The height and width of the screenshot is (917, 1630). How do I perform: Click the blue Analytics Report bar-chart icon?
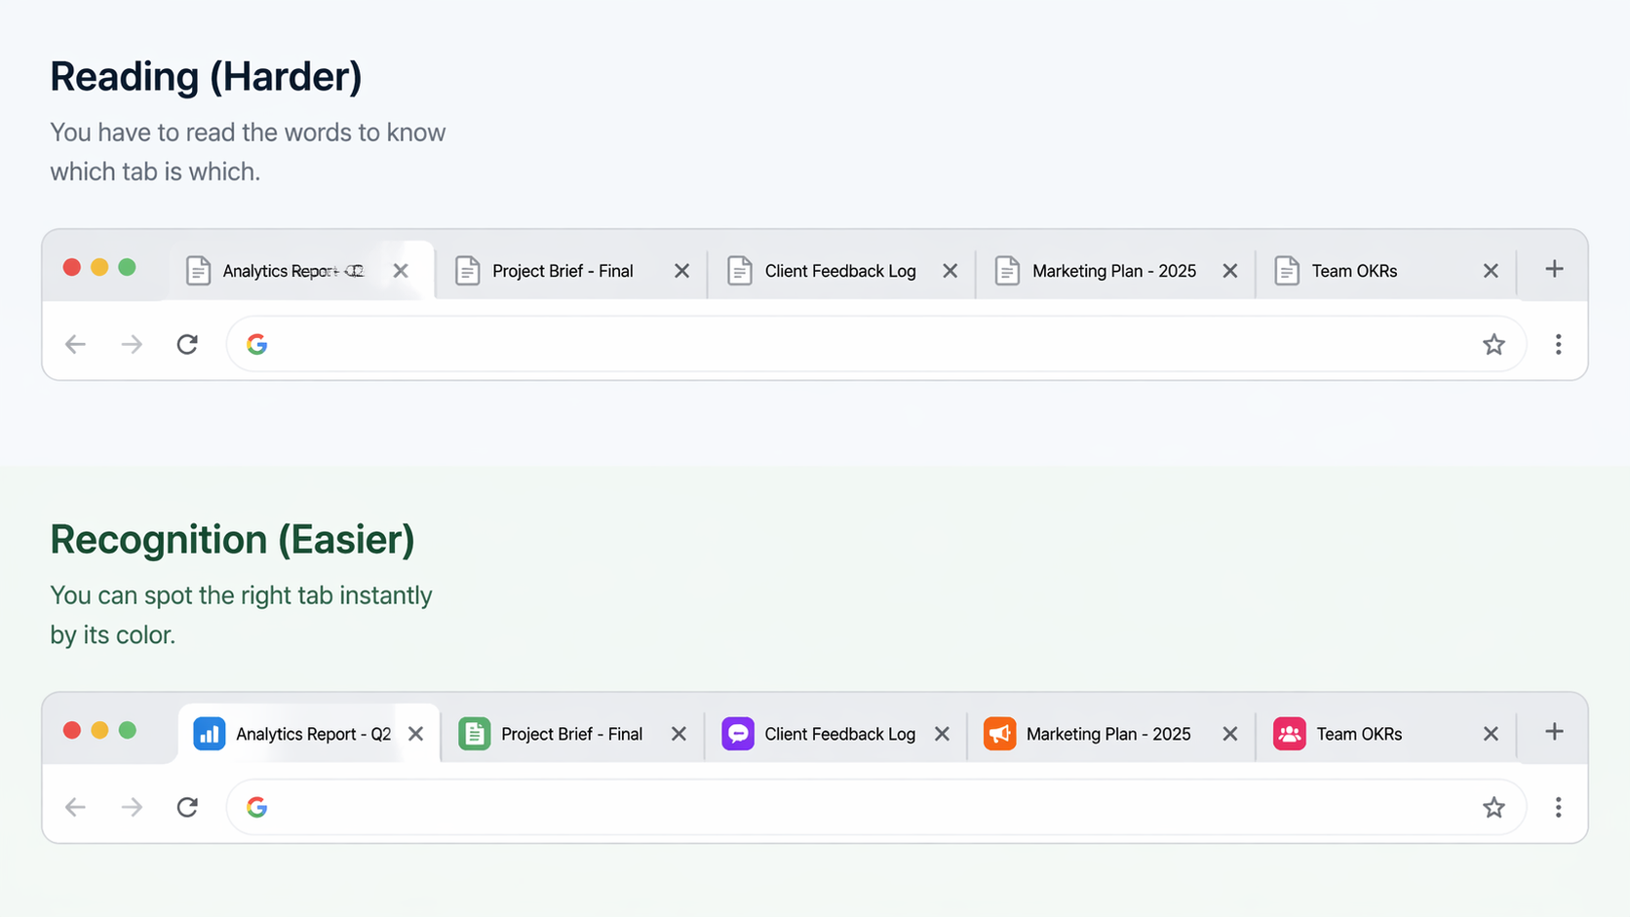click(x=210, y=734)
